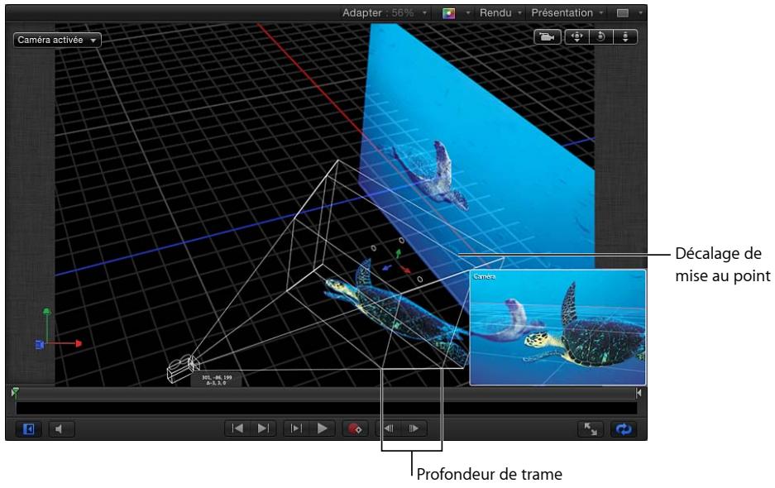Click the Caméra inset view thumbnail
The width and height of the screenshot is (775, 488).
[x=557, y=328]
